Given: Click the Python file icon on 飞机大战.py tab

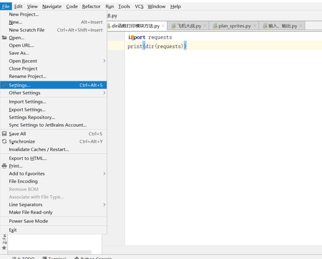Looking at the screenshot, I should coord(174,26).
